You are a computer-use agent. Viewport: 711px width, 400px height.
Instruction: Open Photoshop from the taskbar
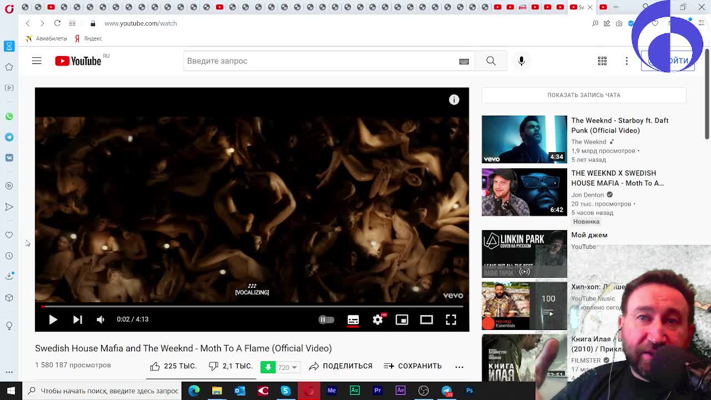[x=469, y=391]
